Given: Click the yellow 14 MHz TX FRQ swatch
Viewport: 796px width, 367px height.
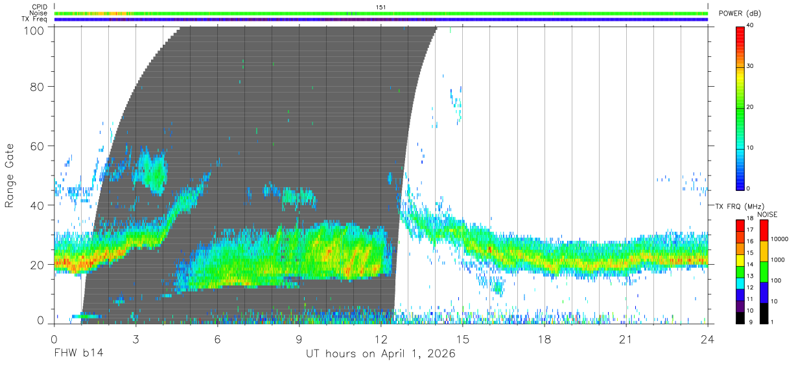Looking at the screenshot, I should [x=741, y=260].
